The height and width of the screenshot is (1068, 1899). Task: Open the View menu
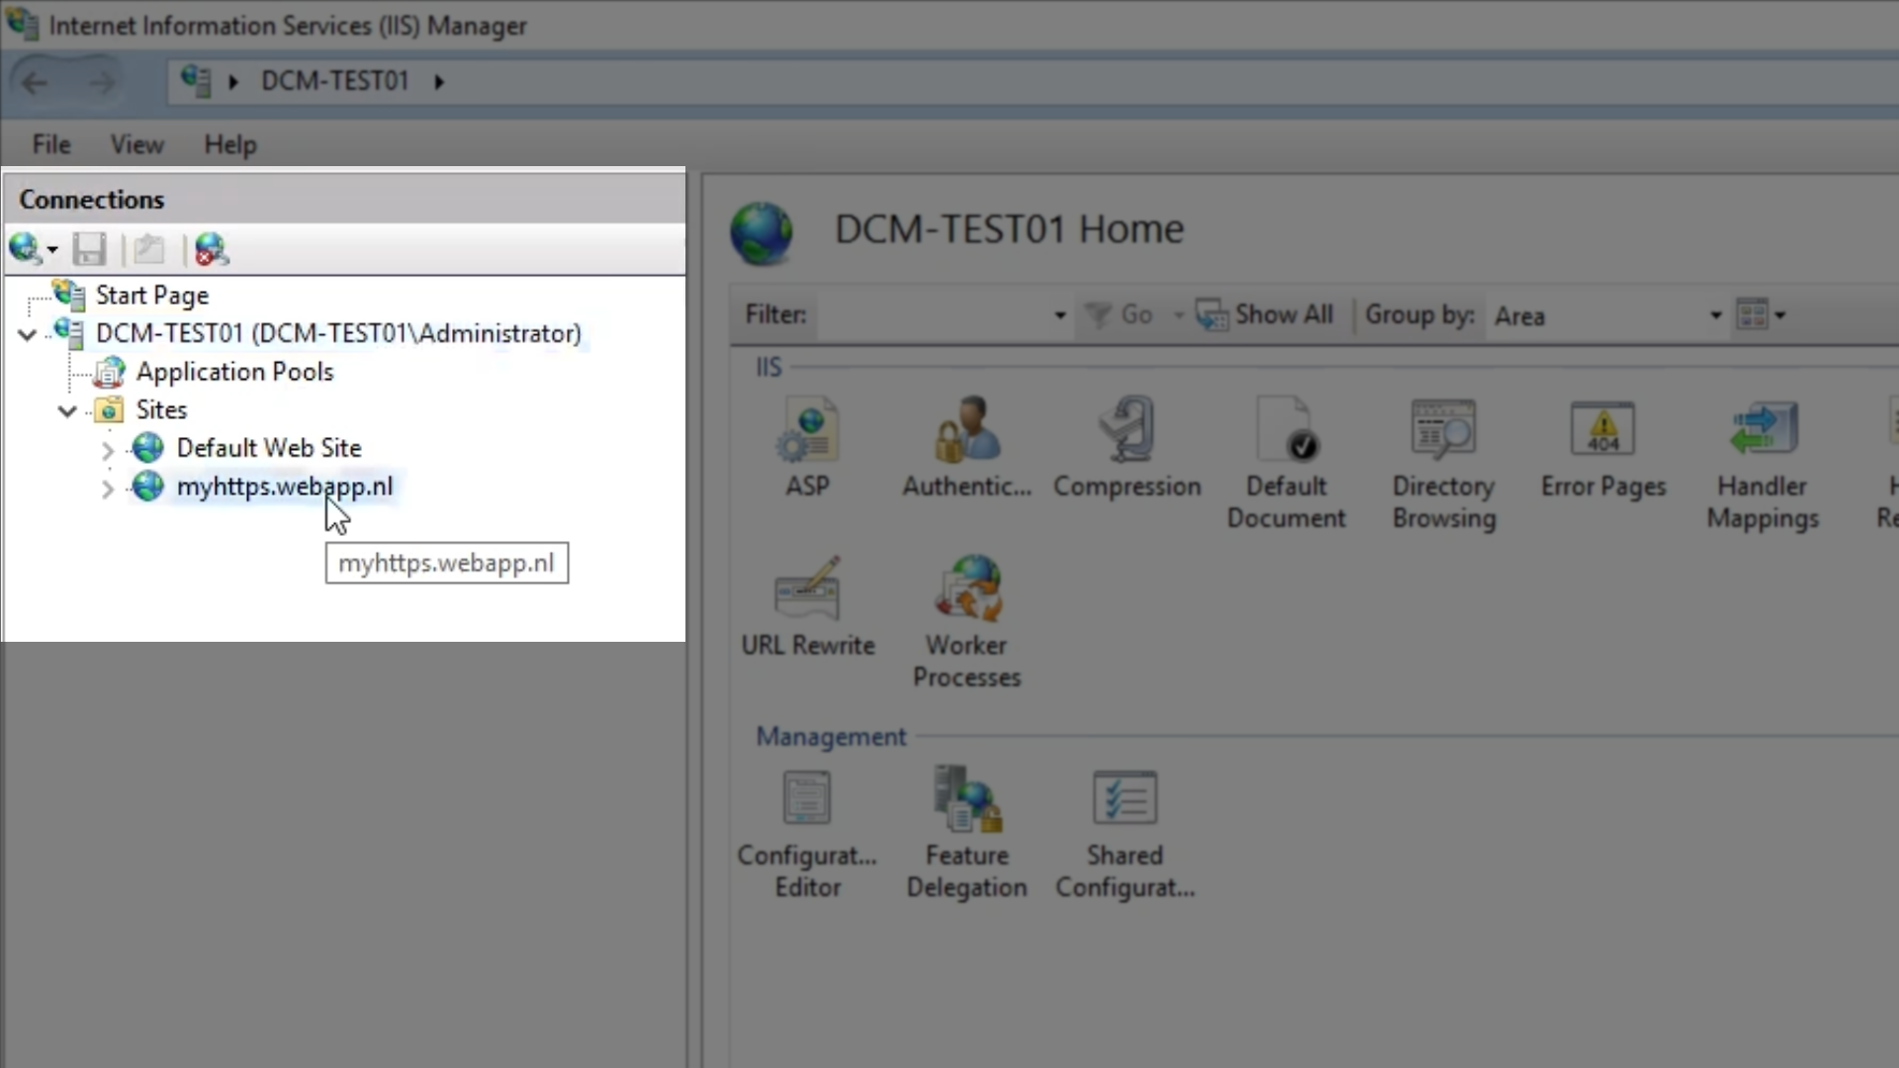click(x=136, y=145)
